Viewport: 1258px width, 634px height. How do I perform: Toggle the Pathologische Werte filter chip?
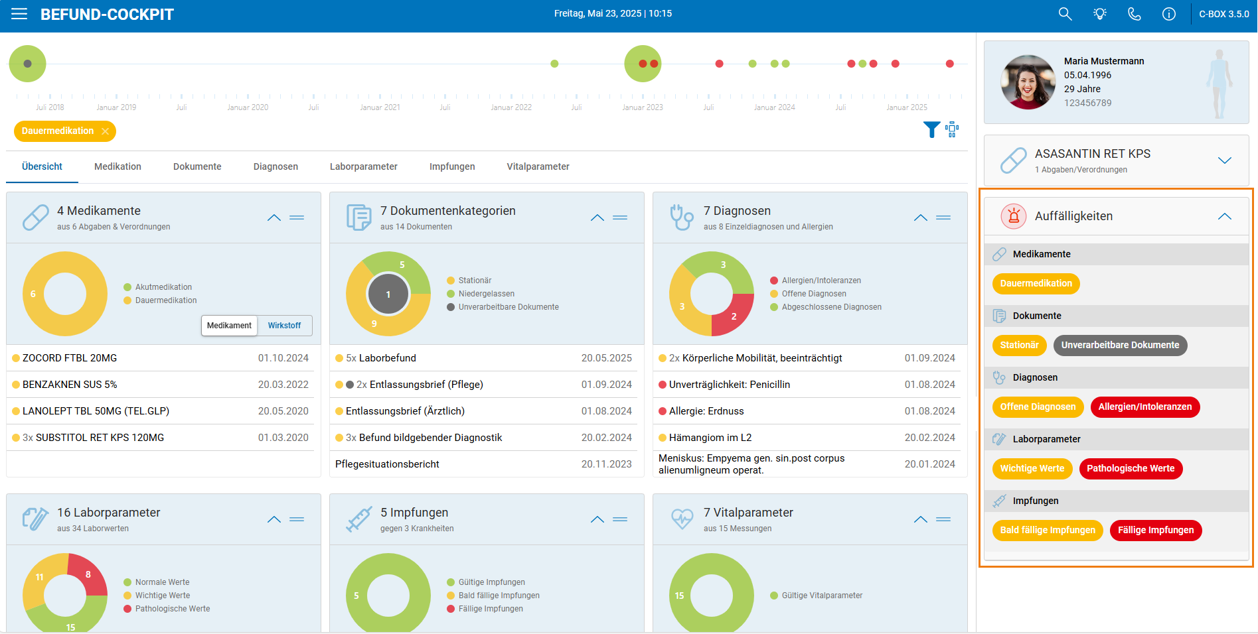pos(1131,469)
